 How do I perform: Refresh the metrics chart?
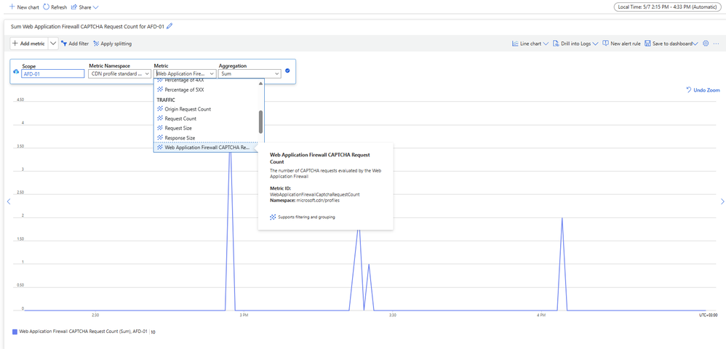(55, 7)
